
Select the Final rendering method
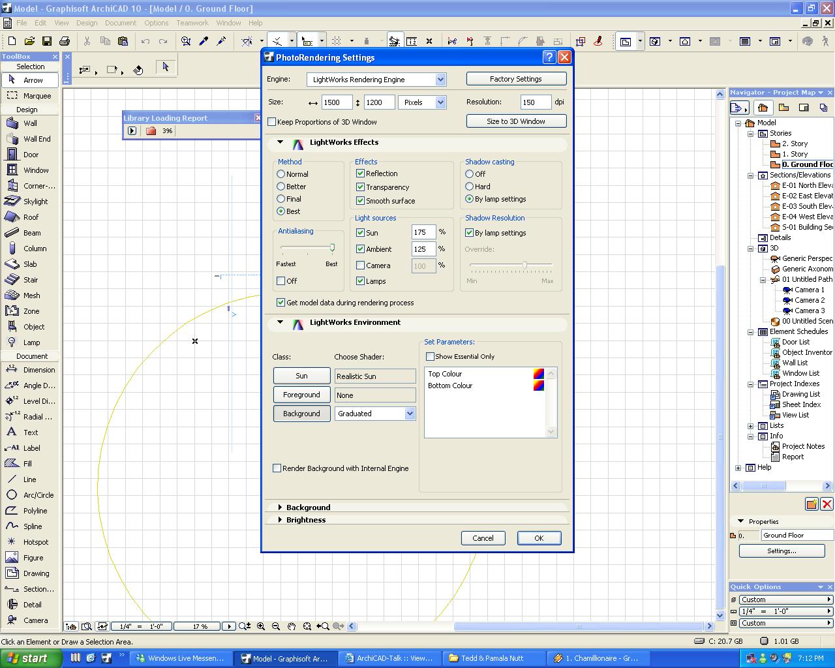pyautogui.click(x=281, y=199)
